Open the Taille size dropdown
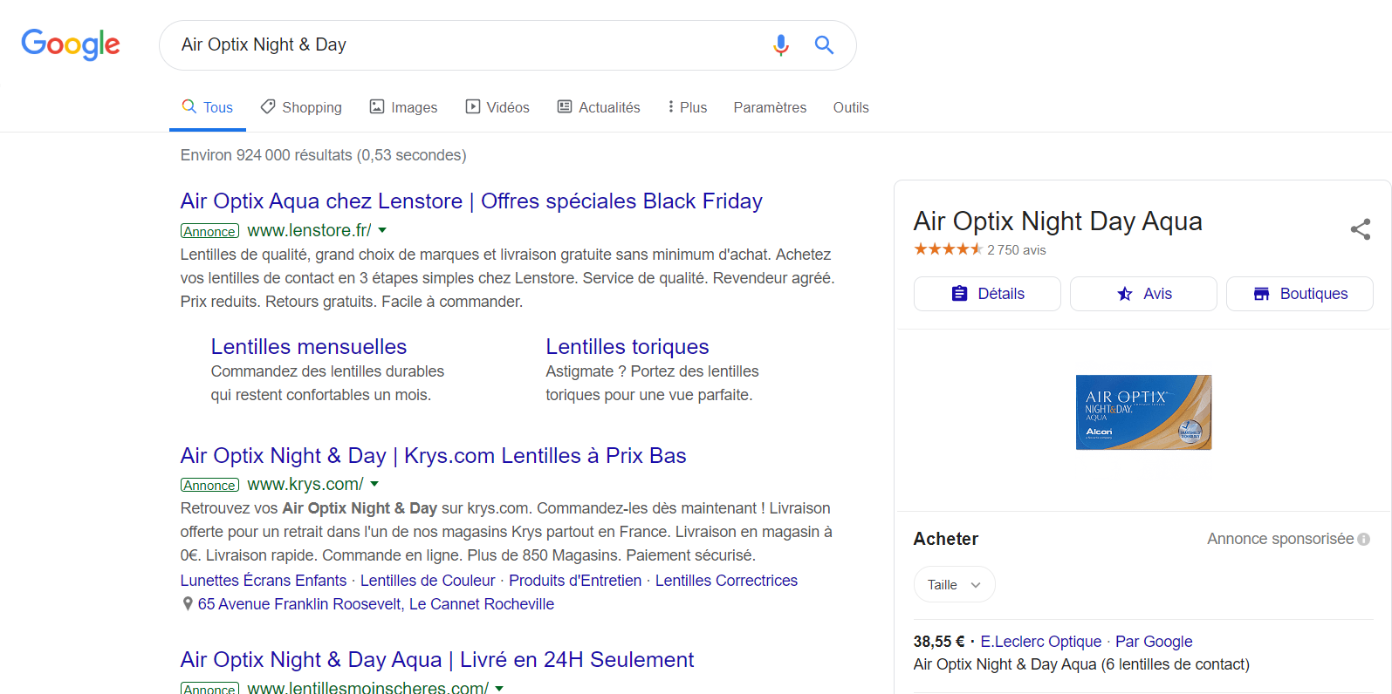The width and height of the screenshot is (1392, 694). (x=954, y=584)
